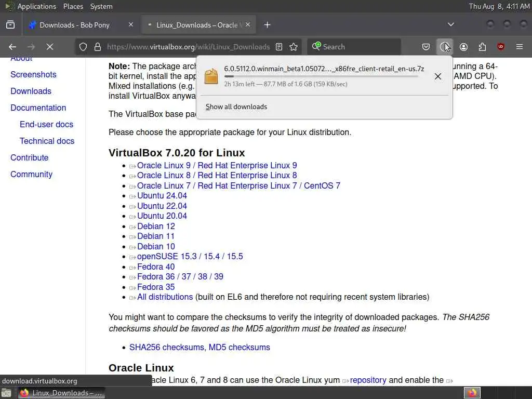Image resolution: width=532 pixels, height=399 pixels.
Task: Switch to Downloads - Bob Pony tab
Action: (x=75, y=25)
